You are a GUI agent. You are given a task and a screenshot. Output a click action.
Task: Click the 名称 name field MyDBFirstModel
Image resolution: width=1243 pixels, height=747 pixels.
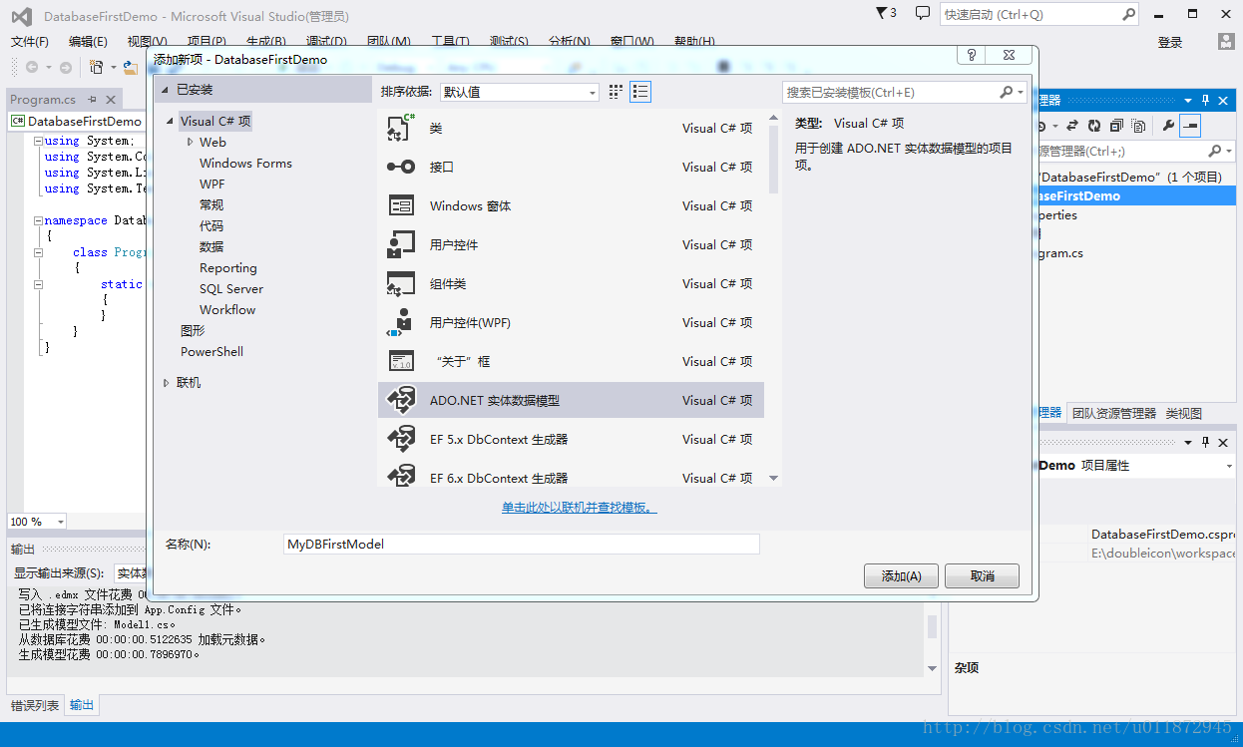tap(522, 544)
